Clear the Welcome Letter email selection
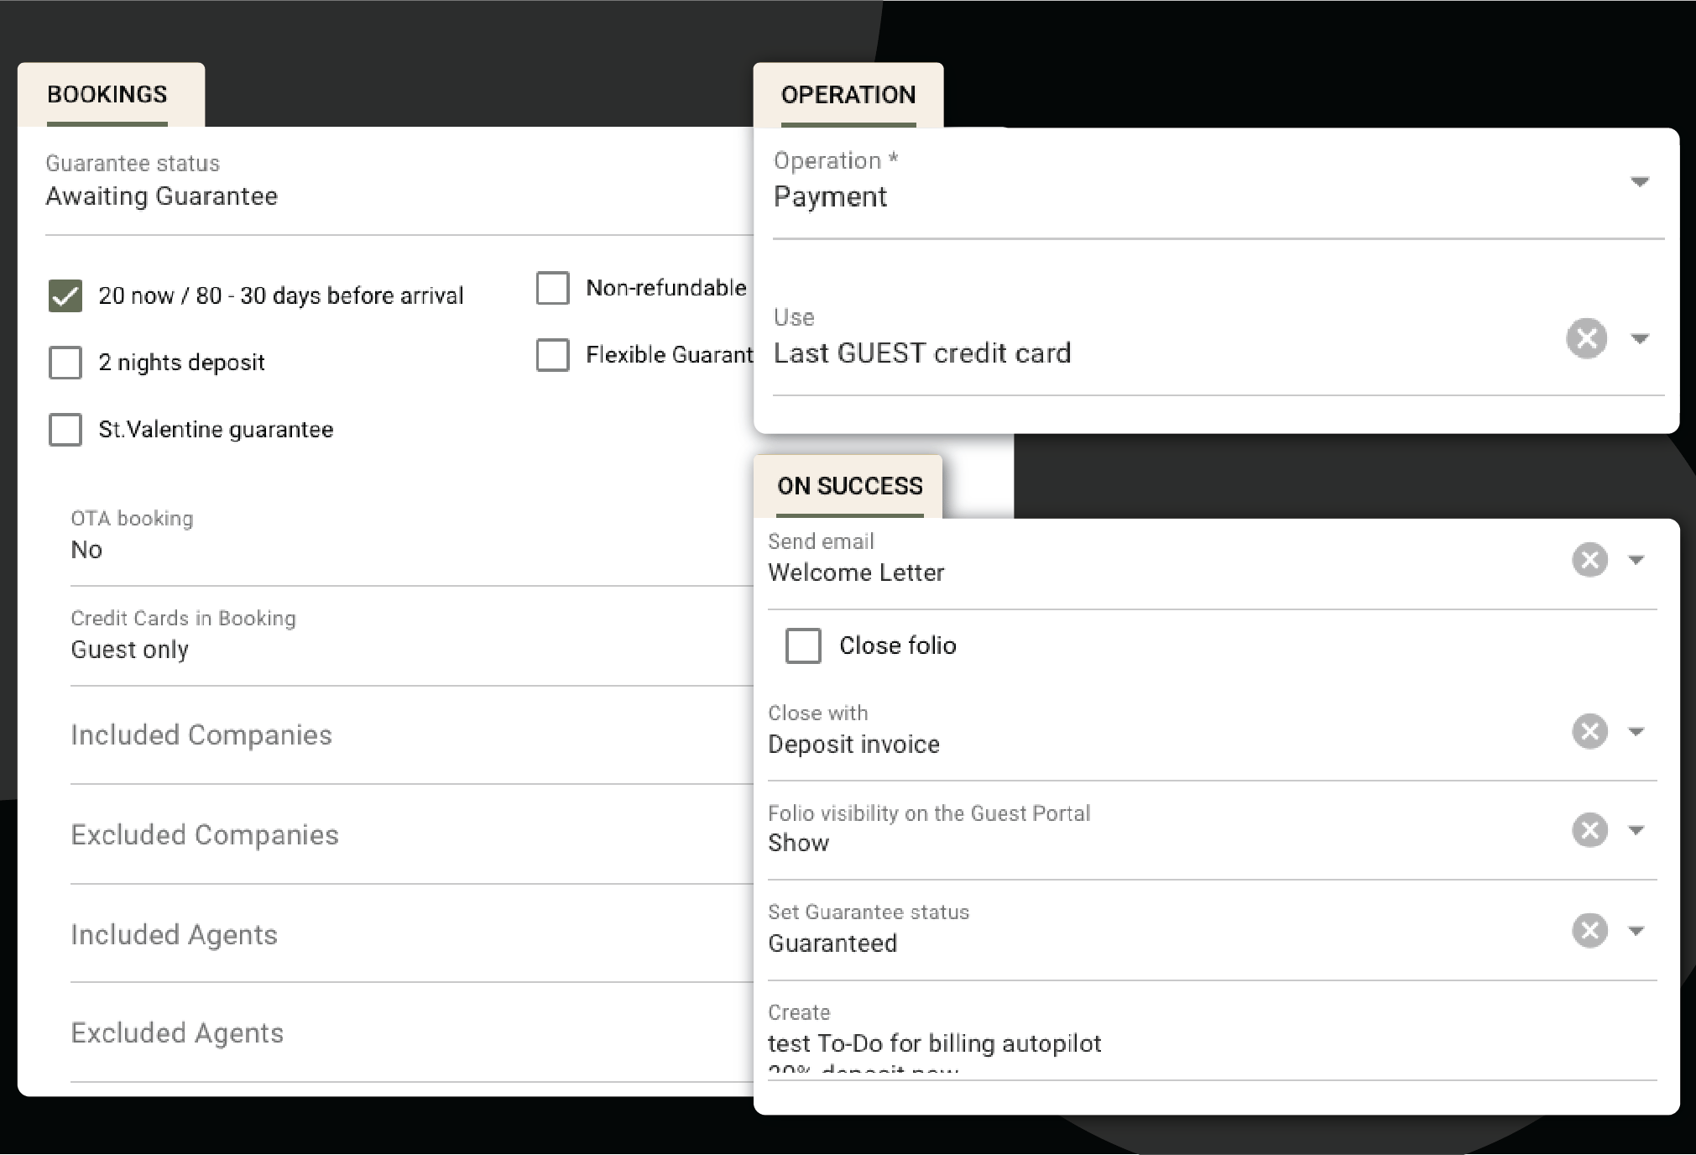 pyautogui.click(x=1589, y=560)
